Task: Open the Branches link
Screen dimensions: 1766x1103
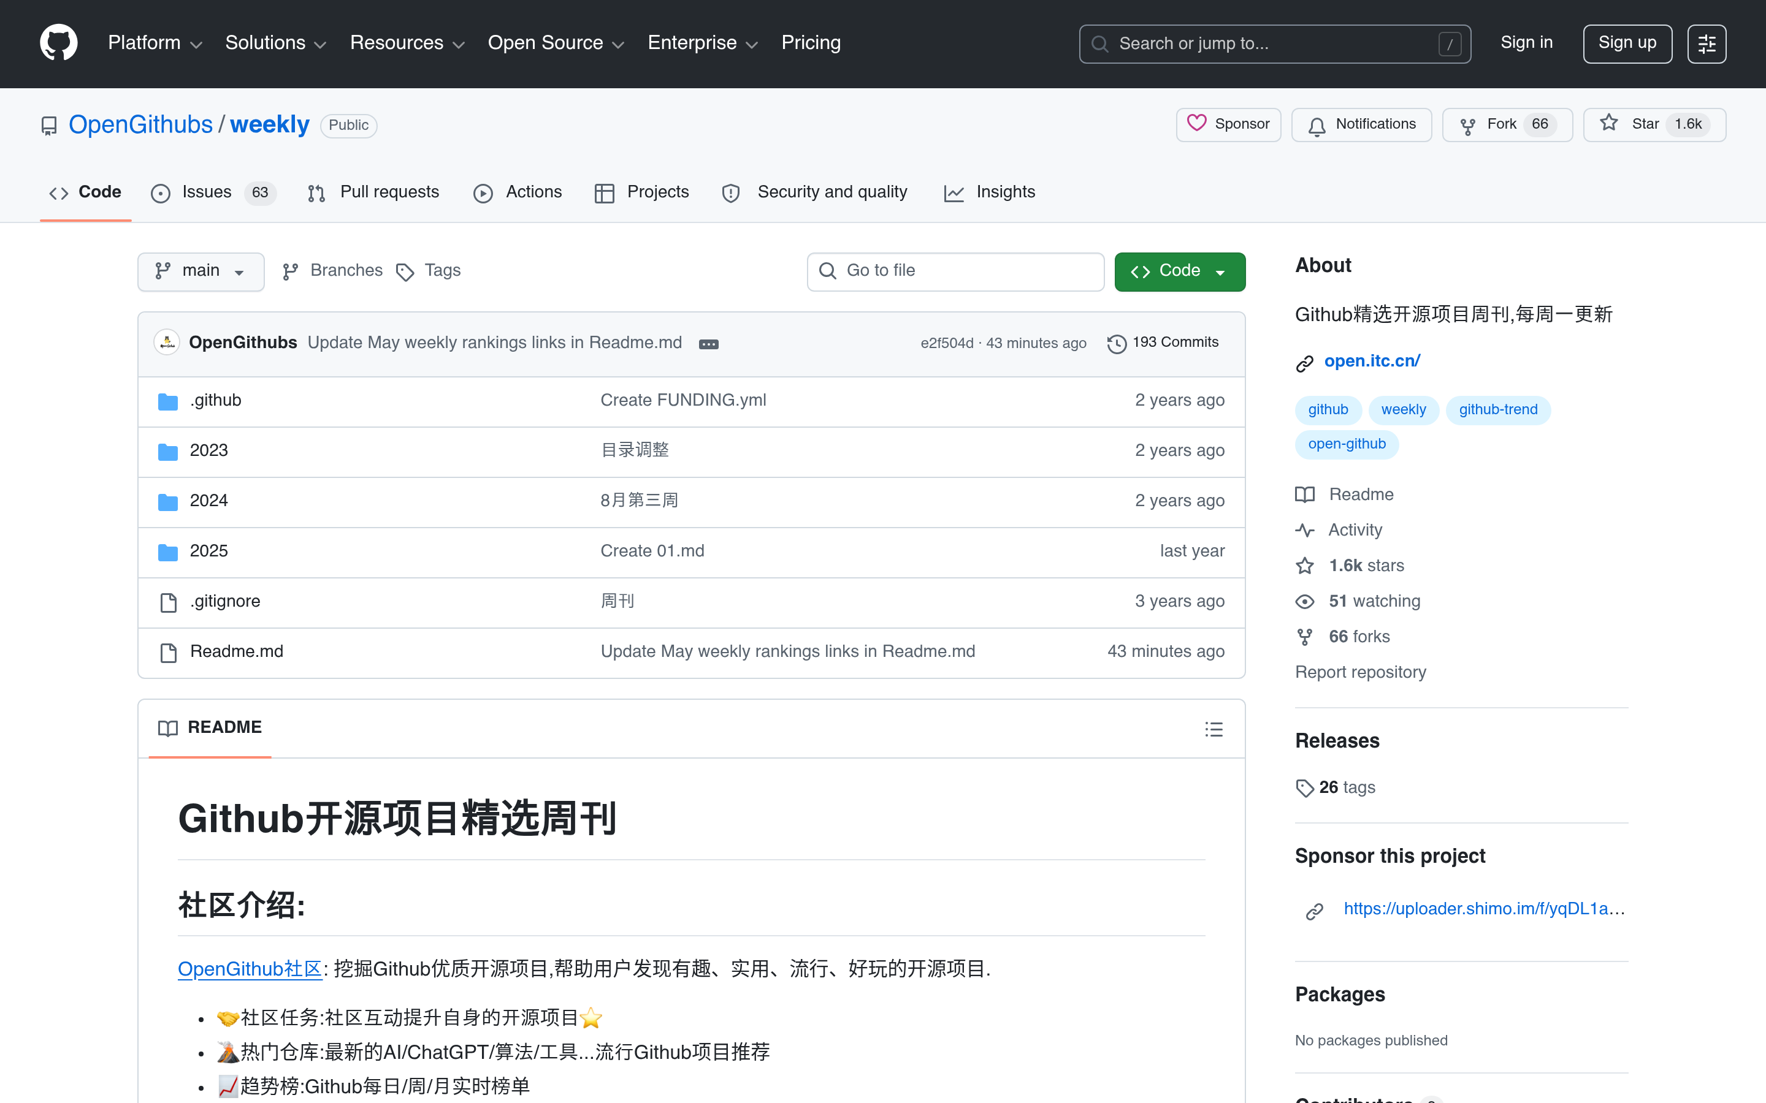Action: (x=332, y=271)
